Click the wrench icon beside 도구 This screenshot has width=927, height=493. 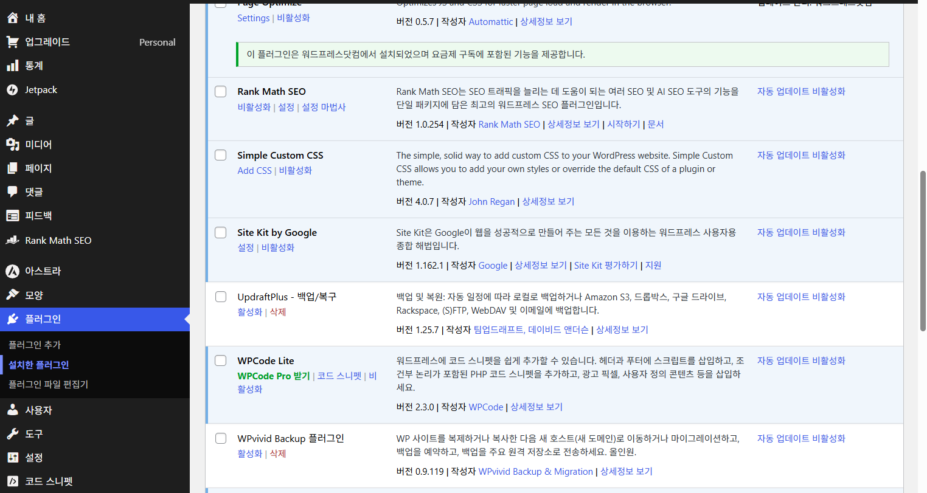tap(12, 434)
